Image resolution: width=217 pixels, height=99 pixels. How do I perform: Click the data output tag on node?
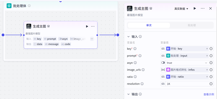click(x=38, y=44)
